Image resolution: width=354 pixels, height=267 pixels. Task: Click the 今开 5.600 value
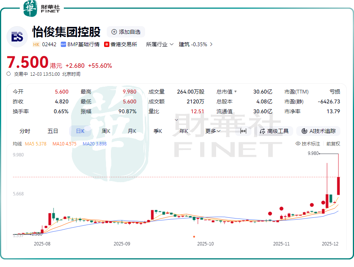pos(62,92)
